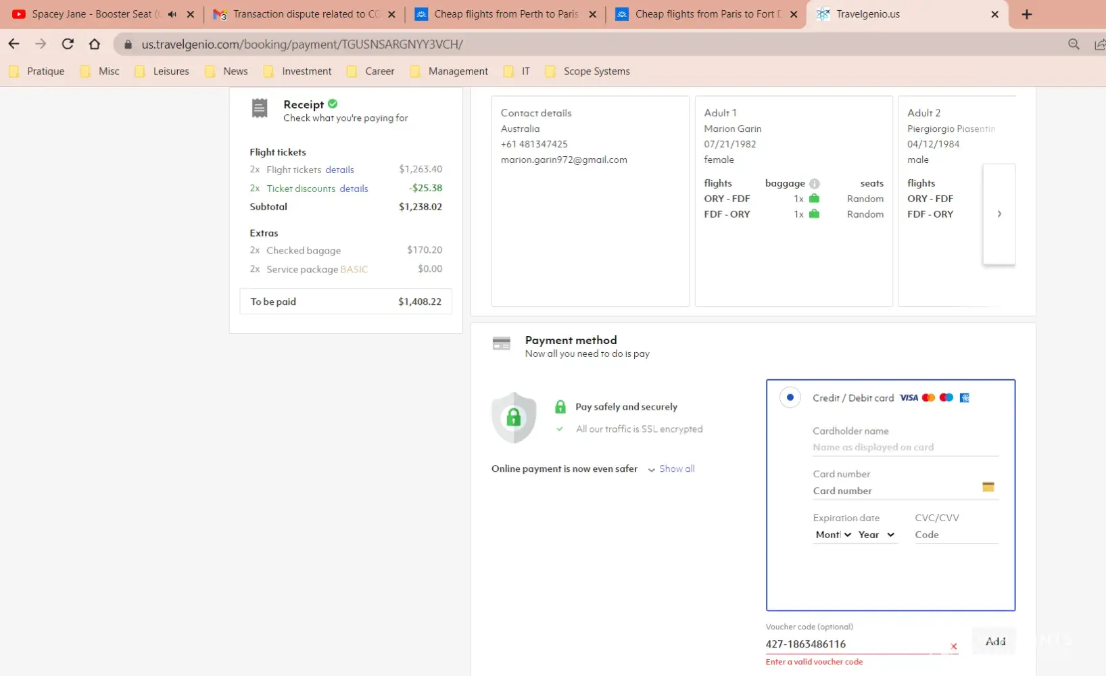Viewport: 1106px width, 676px height.
Task: Select Credit / Debit card radio button
Action: click(x=790, y=397)
